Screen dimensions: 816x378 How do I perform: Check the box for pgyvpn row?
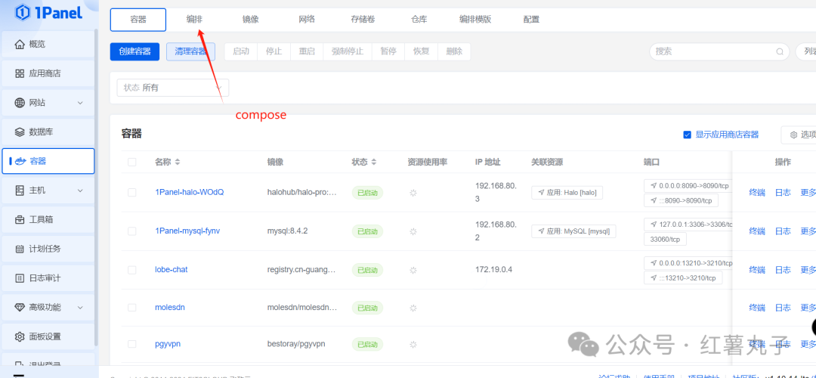coord(131,344)
